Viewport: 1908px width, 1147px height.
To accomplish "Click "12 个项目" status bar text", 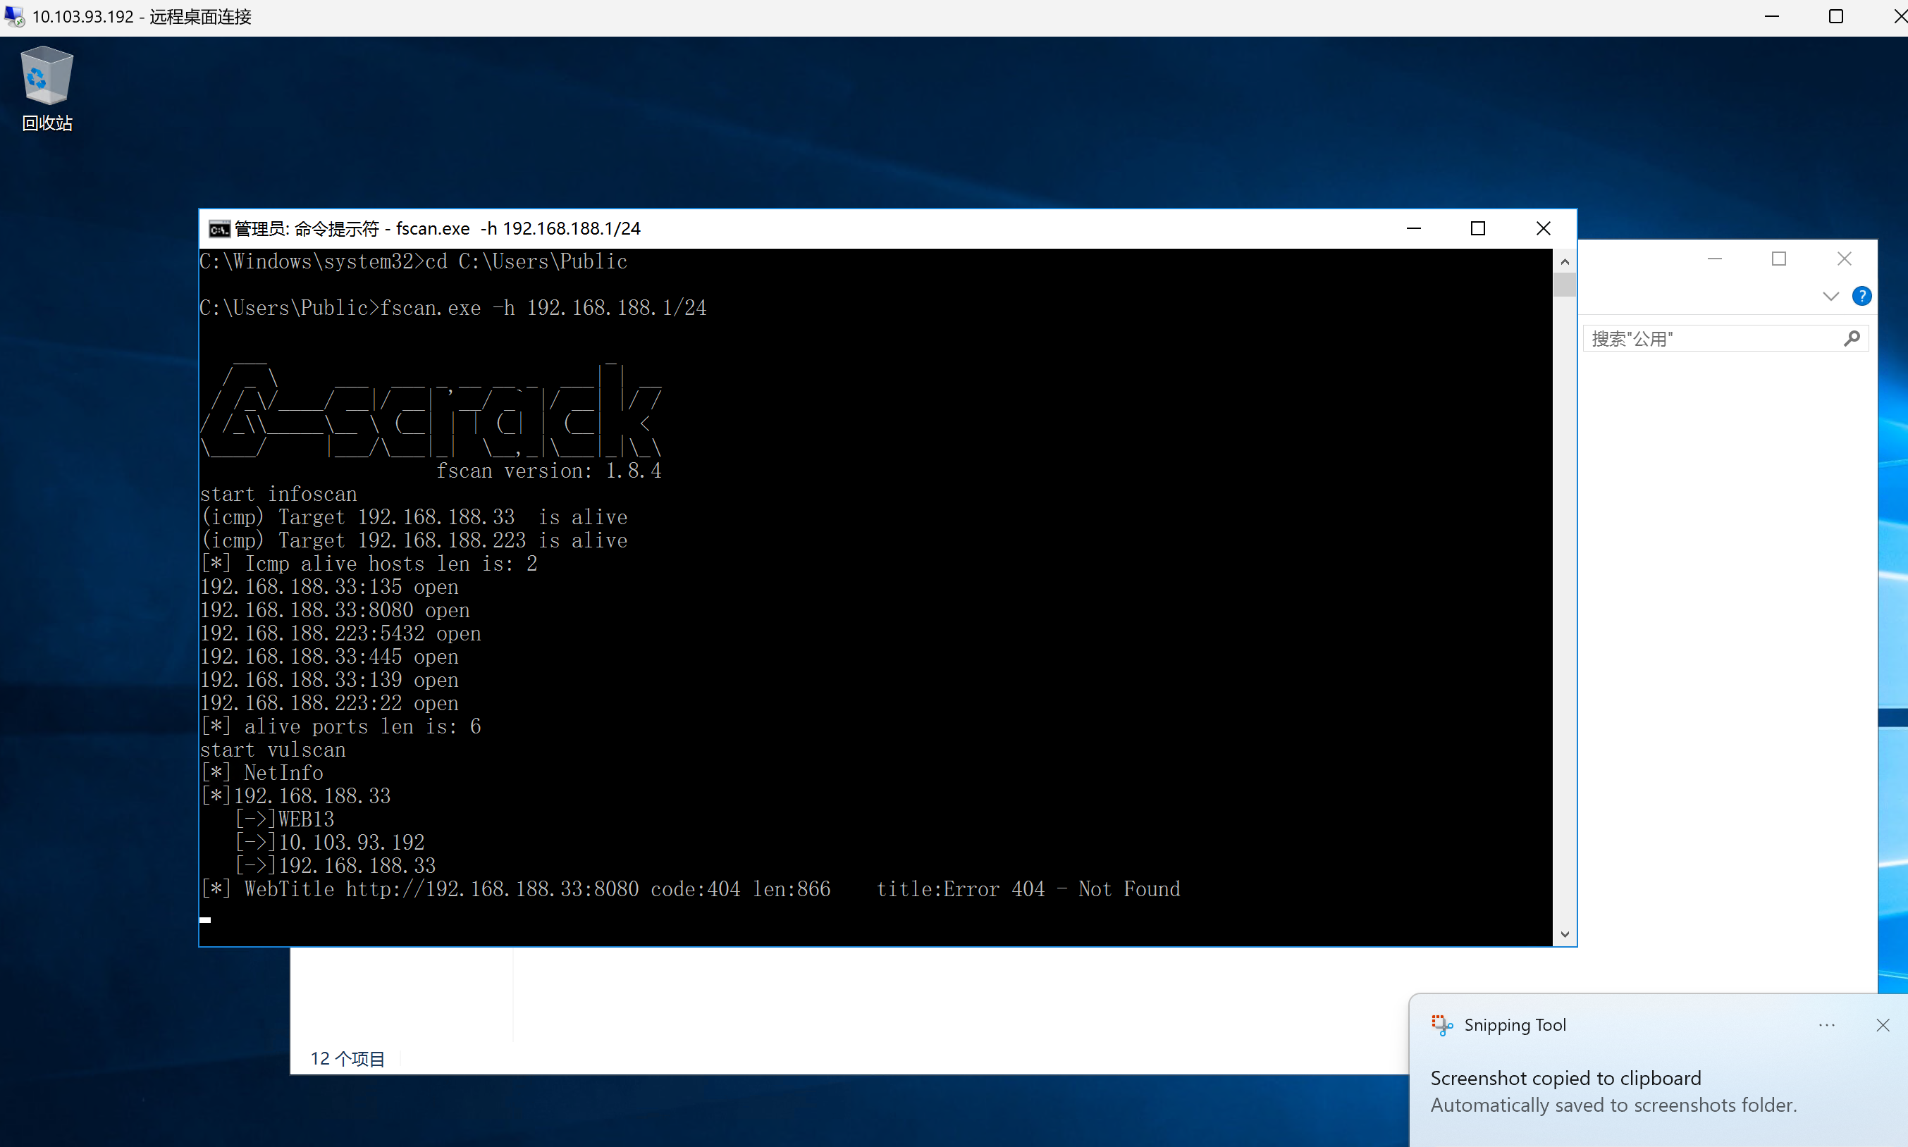I will 347,1059.
